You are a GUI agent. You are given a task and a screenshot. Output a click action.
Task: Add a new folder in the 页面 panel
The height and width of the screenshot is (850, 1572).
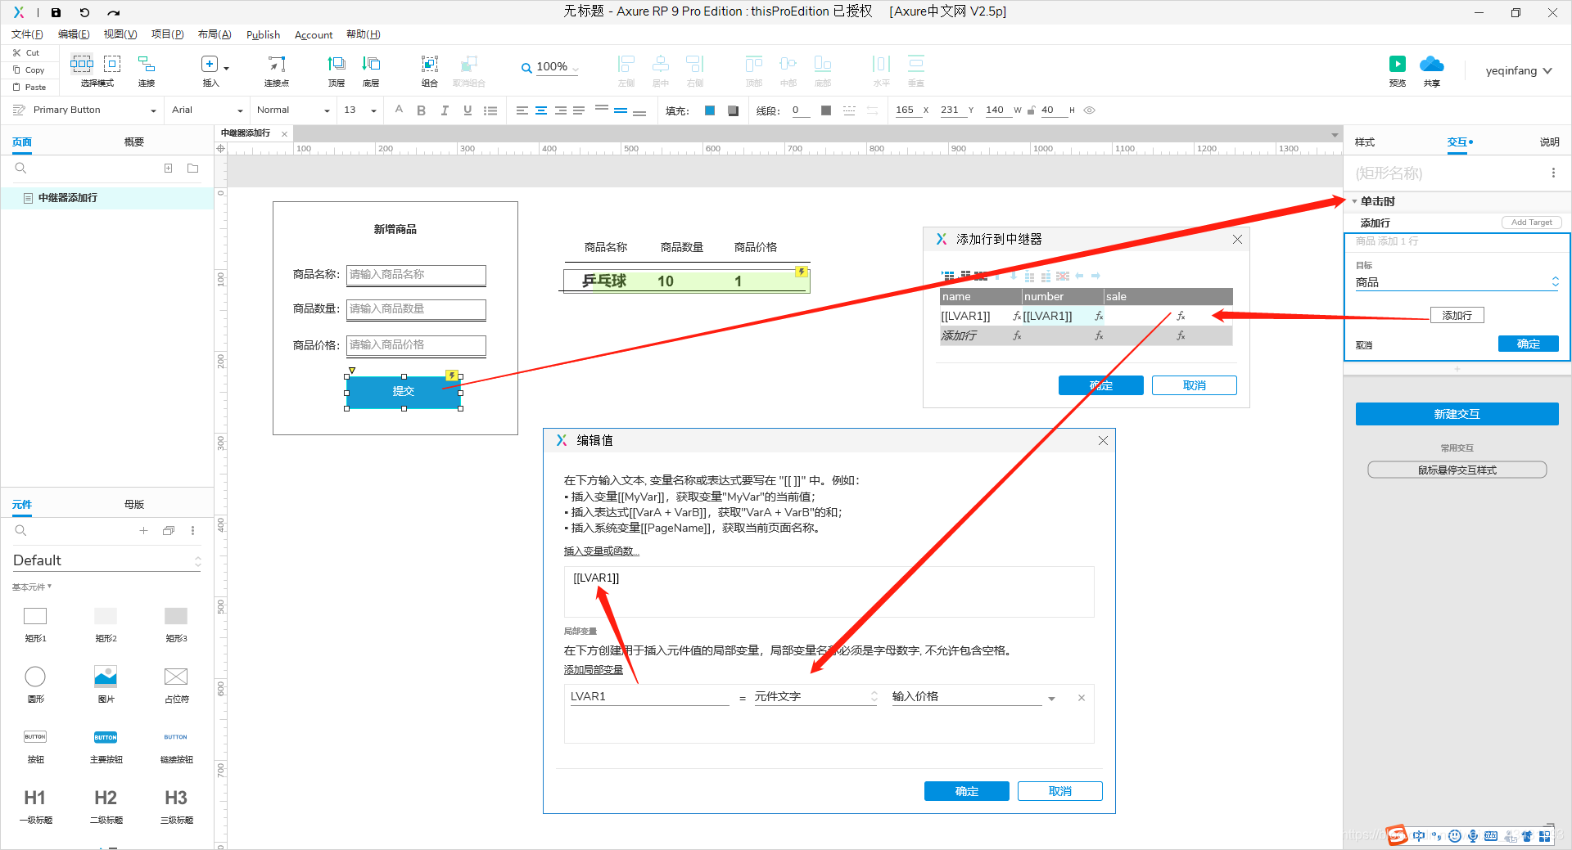(x=193, y=168)
